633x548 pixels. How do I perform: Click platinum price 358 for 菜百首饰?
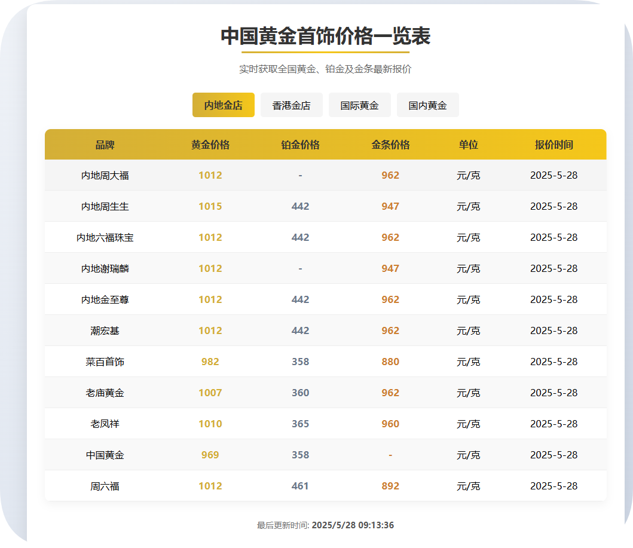[300, 362]
